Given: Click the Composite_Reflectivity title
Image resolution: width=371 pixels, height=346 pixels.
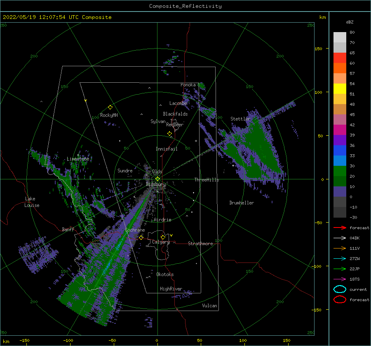Looking at the screenshot, I should pyautogui.click(x=185, y=6).
